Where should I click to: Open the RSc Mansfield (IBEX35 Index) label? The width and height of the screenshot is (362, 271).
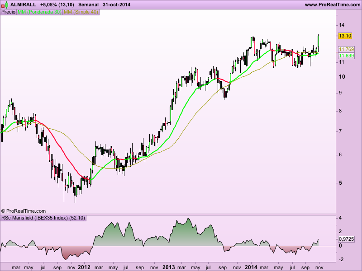(x=43, y=218)
